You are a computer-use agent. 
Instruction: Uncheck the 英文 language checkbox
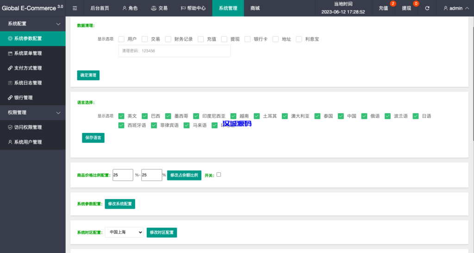pos(121,116)
